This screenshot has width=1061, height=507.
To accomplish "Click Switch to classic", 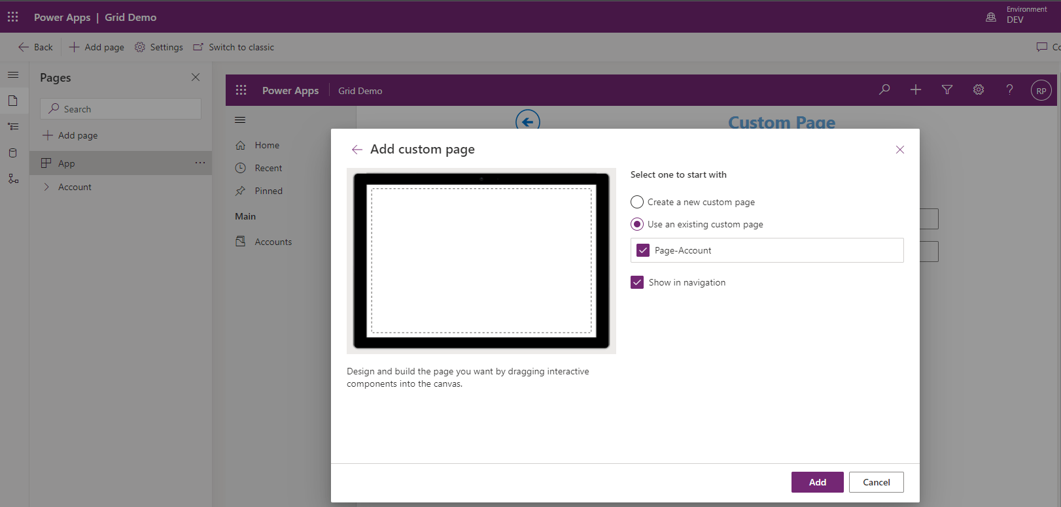I will (x=234, y=47).
